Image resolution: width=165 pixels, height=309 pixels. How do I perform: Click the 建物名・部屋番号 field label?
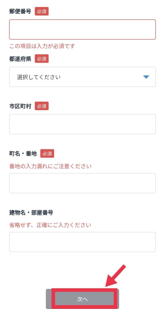coord(31,213)
